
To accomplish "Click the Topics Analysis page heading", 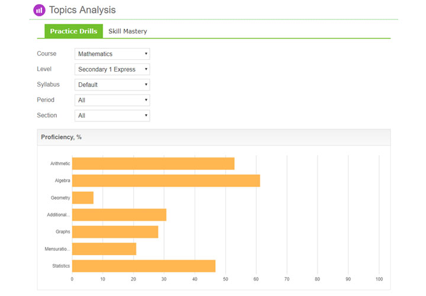I will coord(82,10).
